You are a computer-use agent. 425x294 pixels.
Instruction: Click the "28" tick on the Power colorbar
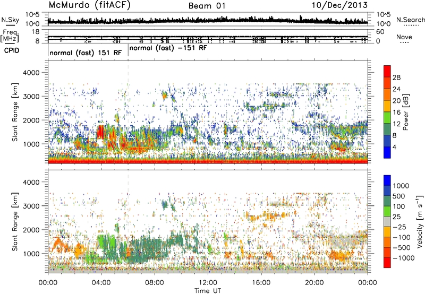coord(396,77)
